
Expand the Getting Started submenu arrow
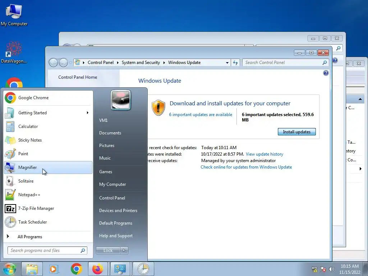[88, 113]
